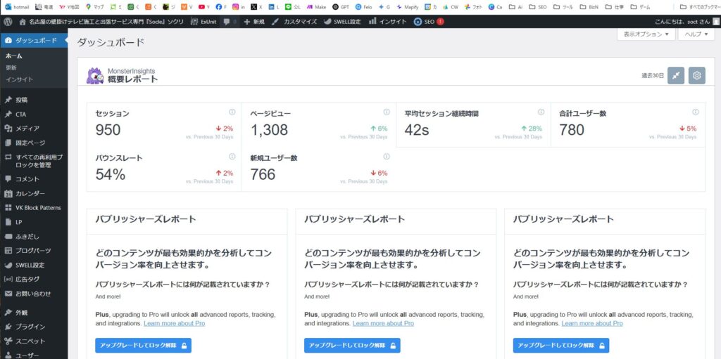Click 新規 to add new content
The height and width of the screenshot is (359, 721).
pyautogui.click(x=253, y=22)
